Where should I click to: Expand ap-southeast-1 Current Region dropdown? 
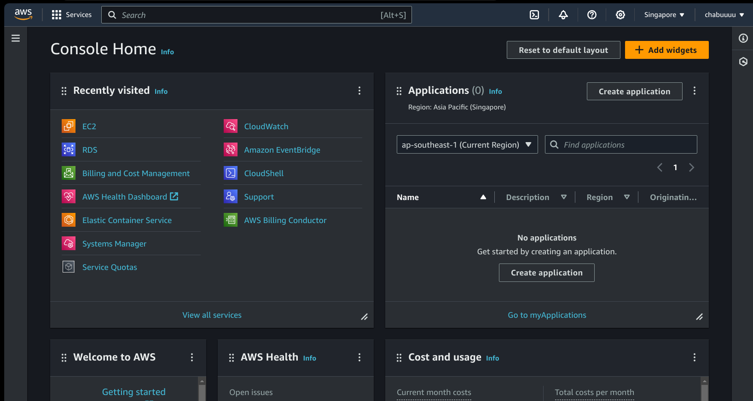tap(467, 144)
